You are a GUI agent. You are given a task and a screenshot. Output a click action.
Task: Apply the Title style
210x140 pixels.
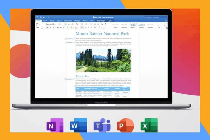tap(159, 25)
